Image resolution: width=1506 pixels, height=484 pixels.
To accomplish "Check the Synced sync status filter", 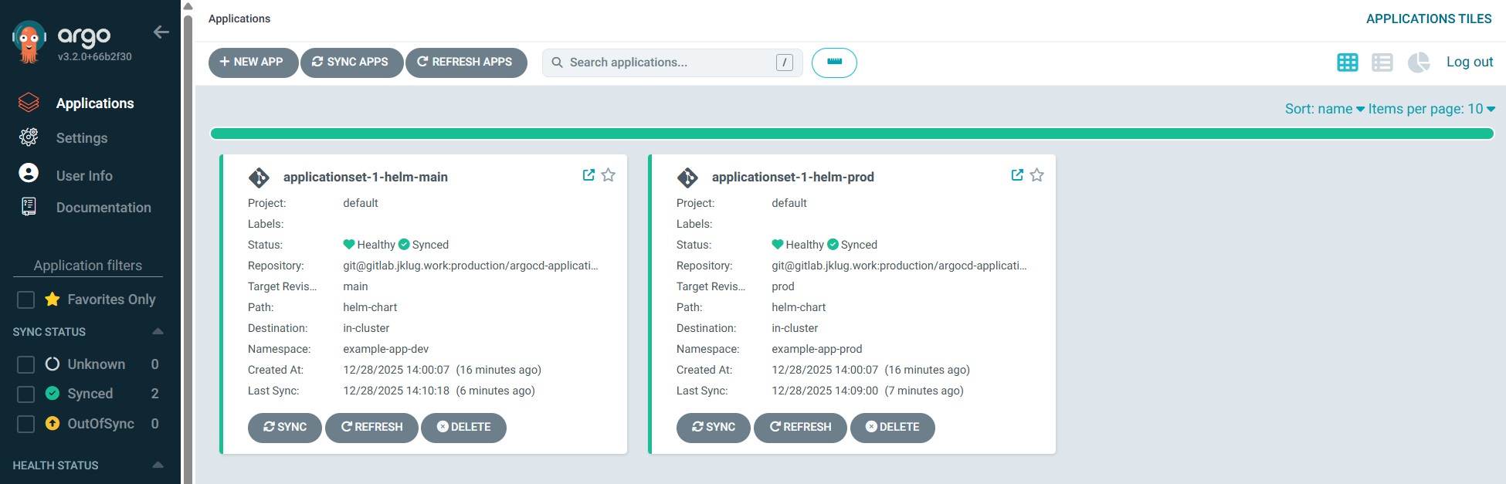I will [26, 394].
